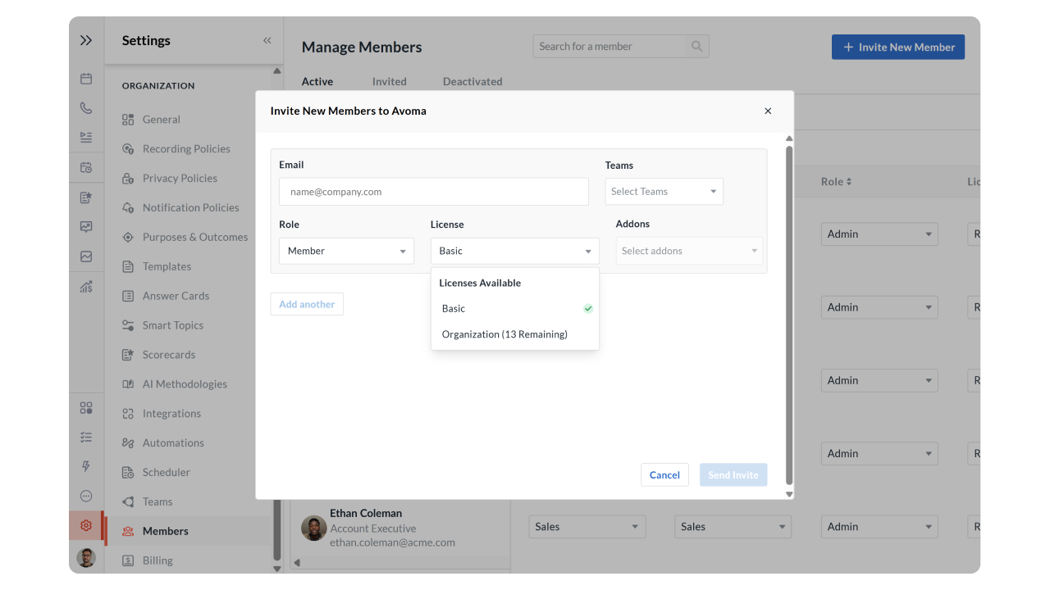
Task: Close the Invite New Members dialog
Action: click(768, 111)
